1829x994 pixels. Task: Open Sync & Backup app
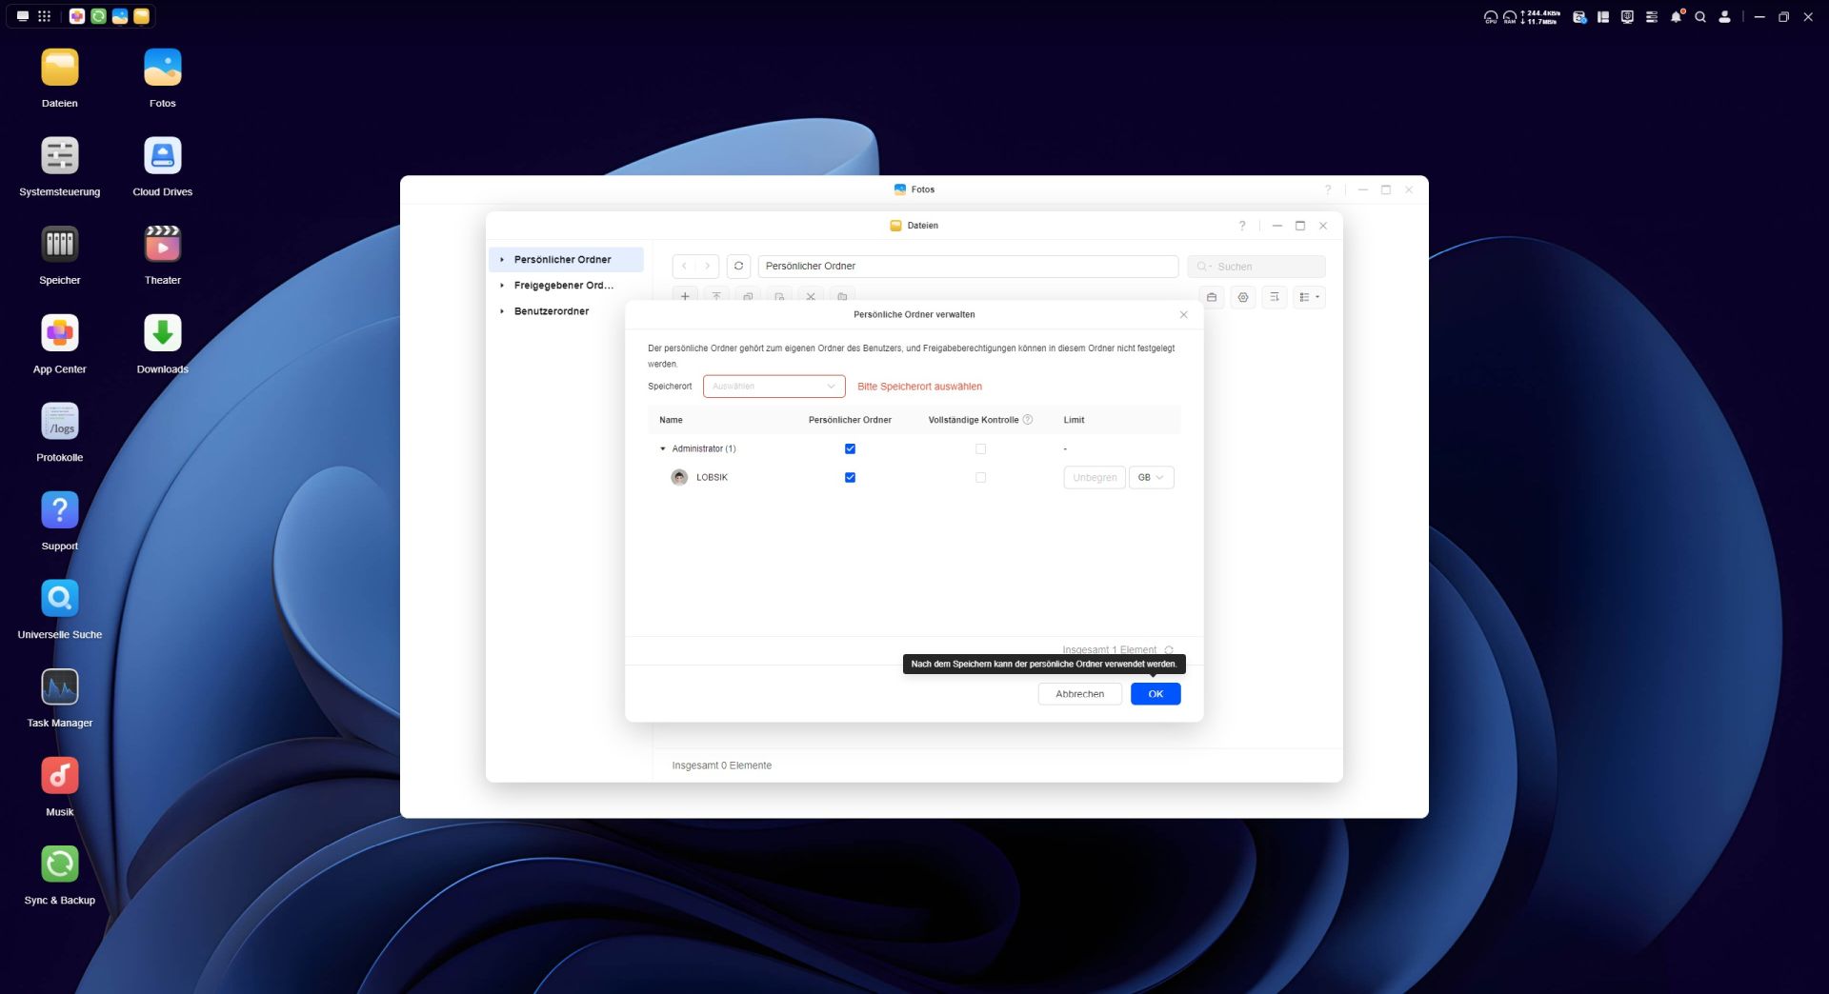[59, 865]
